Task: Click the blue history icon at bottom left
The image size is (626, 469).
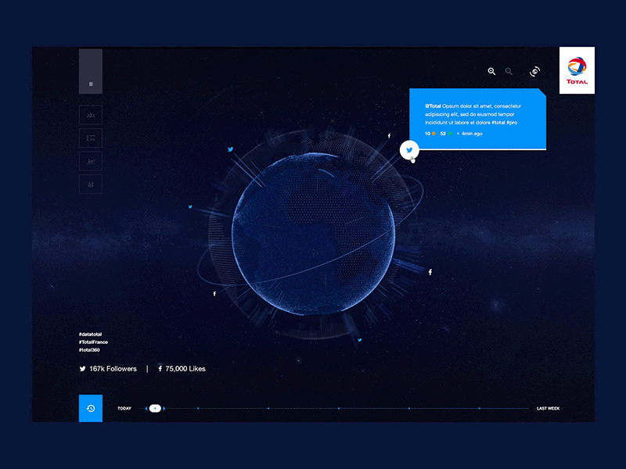Action: [91, 408]
